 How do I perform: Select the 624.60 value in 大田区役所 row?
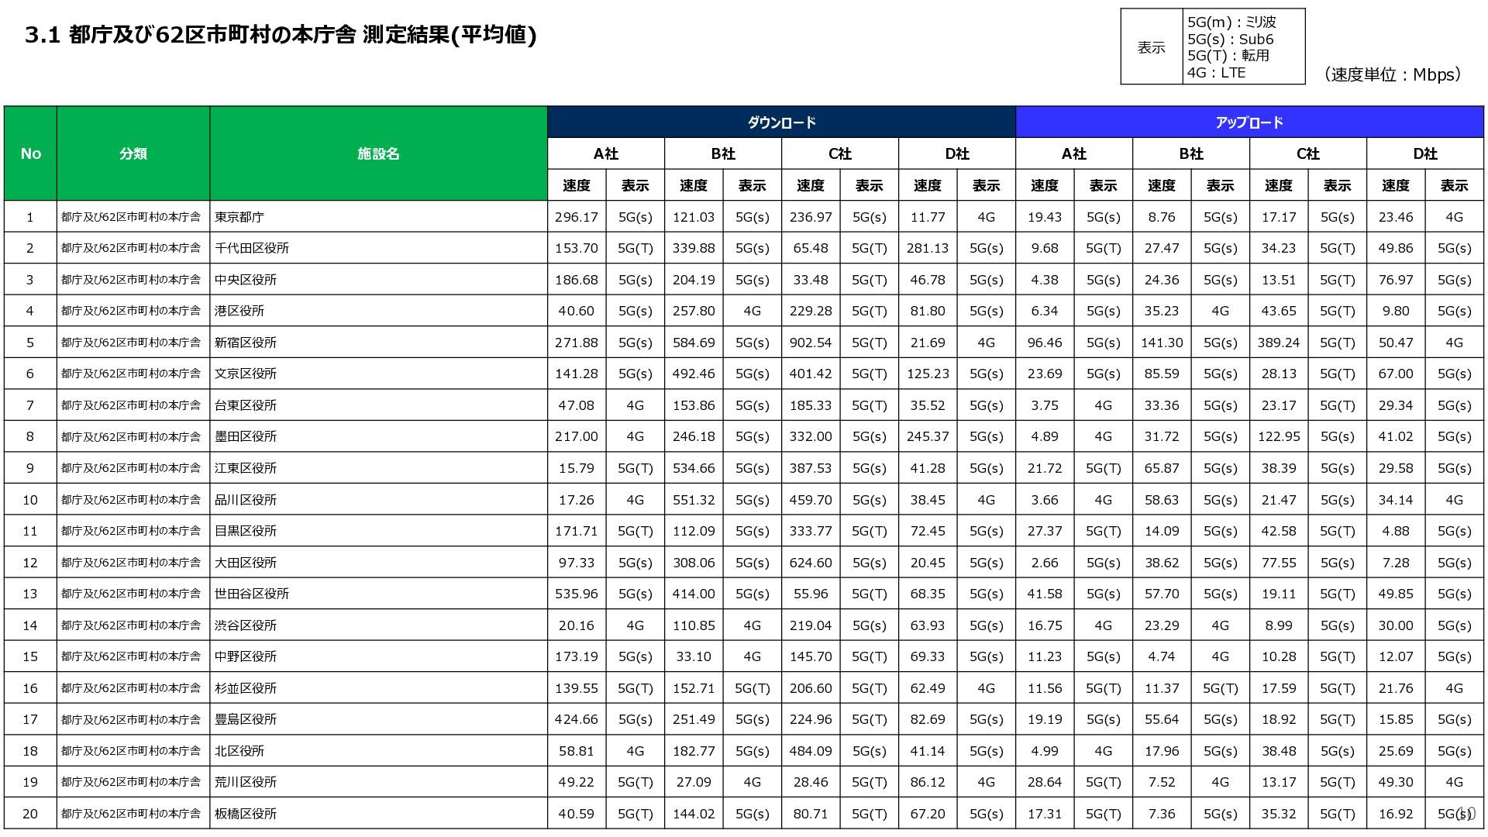[x=810, y=563]
